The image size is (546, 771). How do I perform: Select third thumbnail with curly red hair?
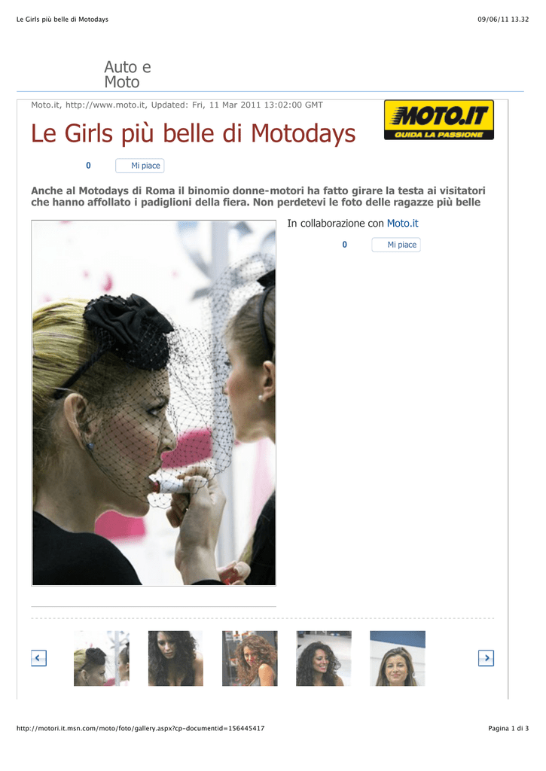click(x=250, y=658)
